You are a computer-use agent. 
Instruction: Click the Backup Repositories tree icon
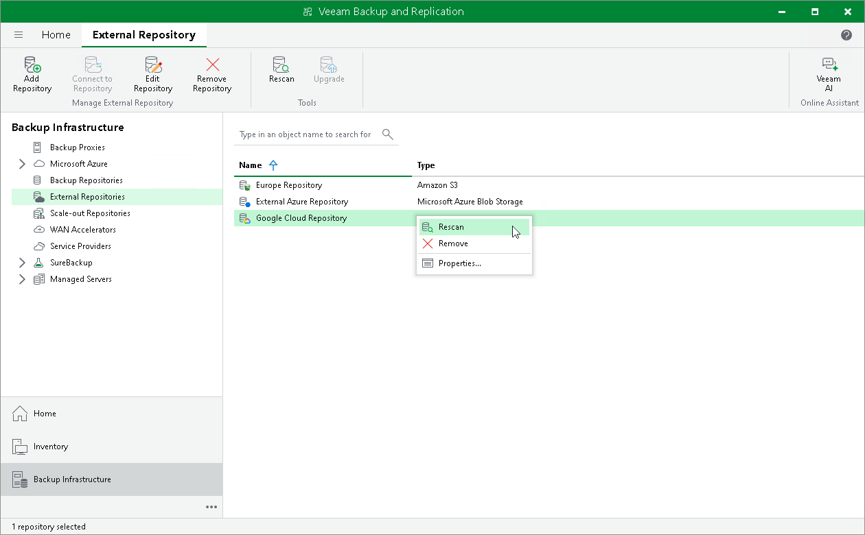[x=38, y=180]
